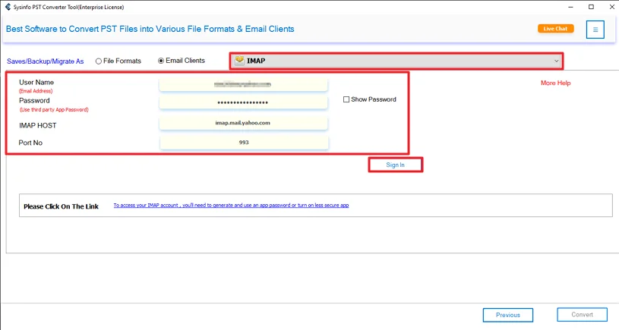Click the Convert button
This screenshot has width=619, height=330.
pos(582,315)
